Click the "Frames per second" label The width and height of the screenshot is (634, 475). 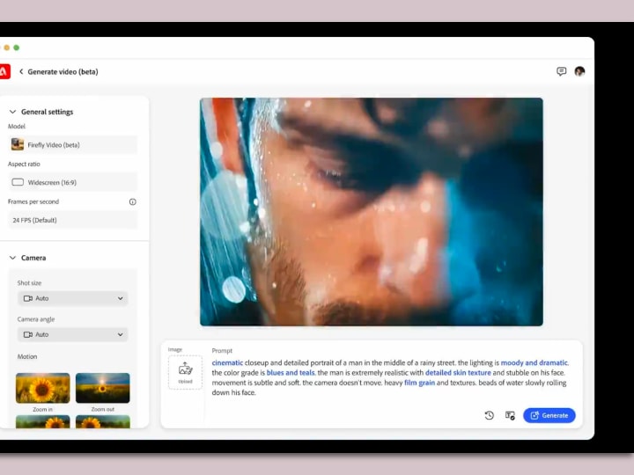[x=33, y=201]
